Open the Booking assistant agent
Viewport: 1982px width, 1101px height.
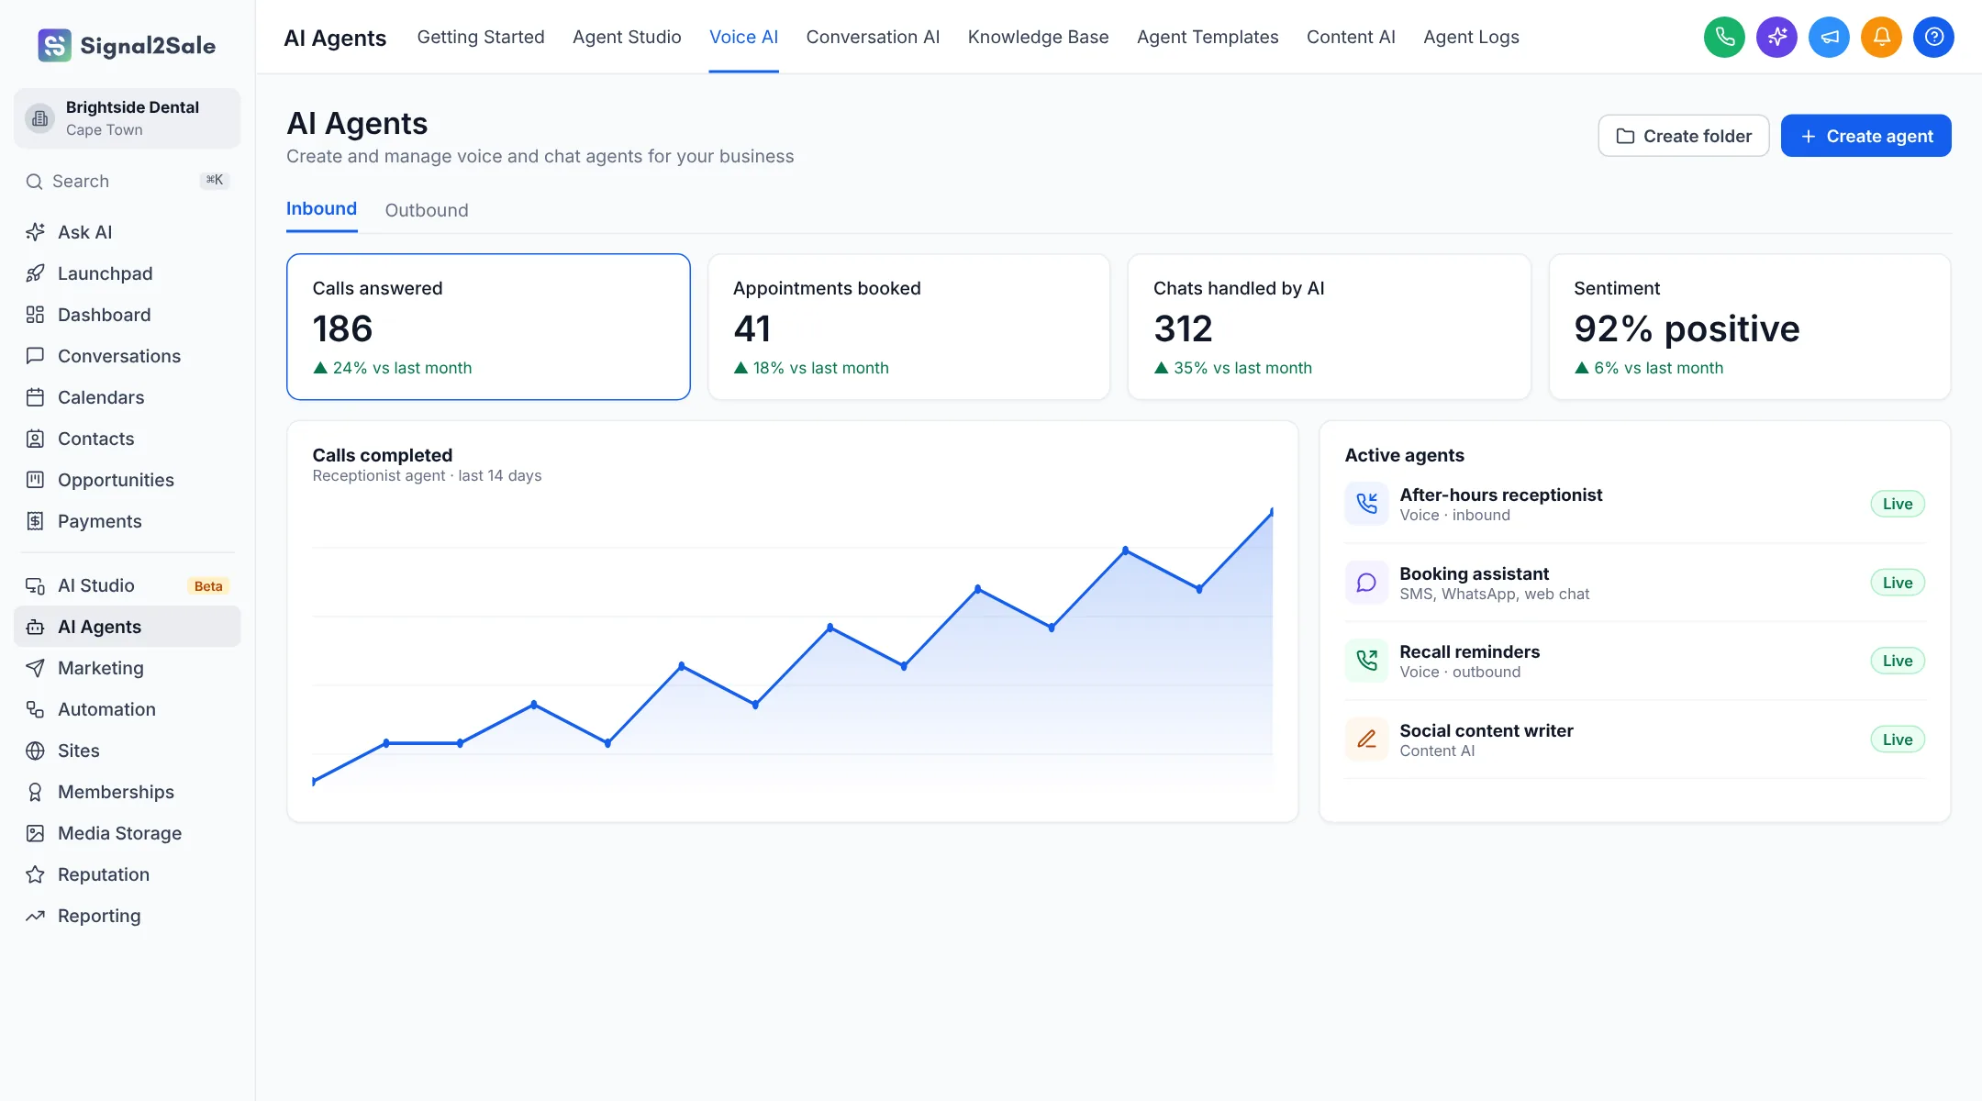point(1634,583)
